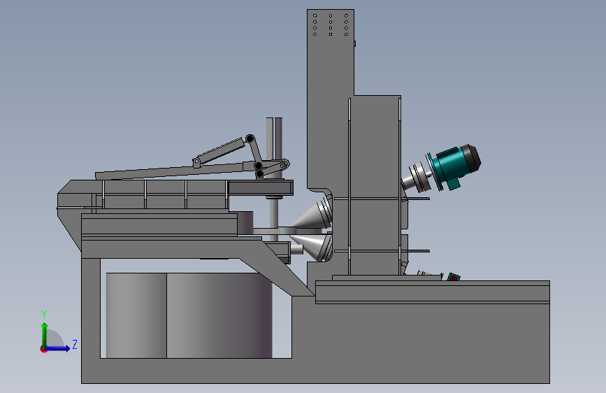The image size is (606, 393).
Task: Select the lower cone-shaped roller
Action: 314,246
